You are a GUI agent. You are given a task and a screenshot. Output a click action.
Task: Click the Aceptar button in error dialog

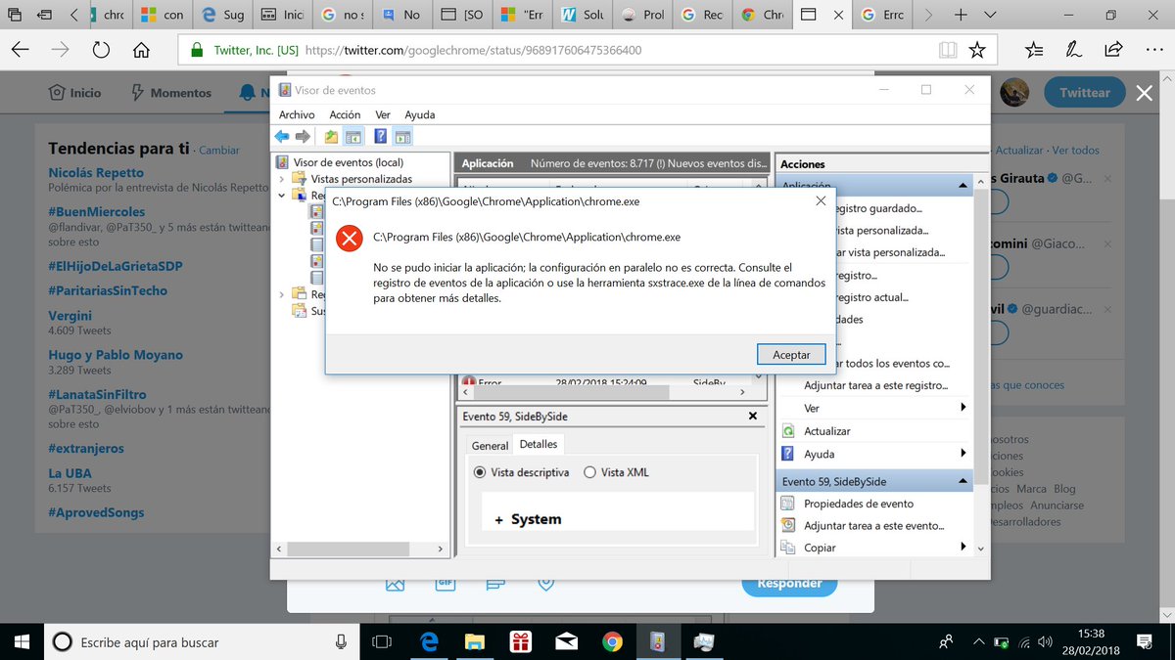791,354
